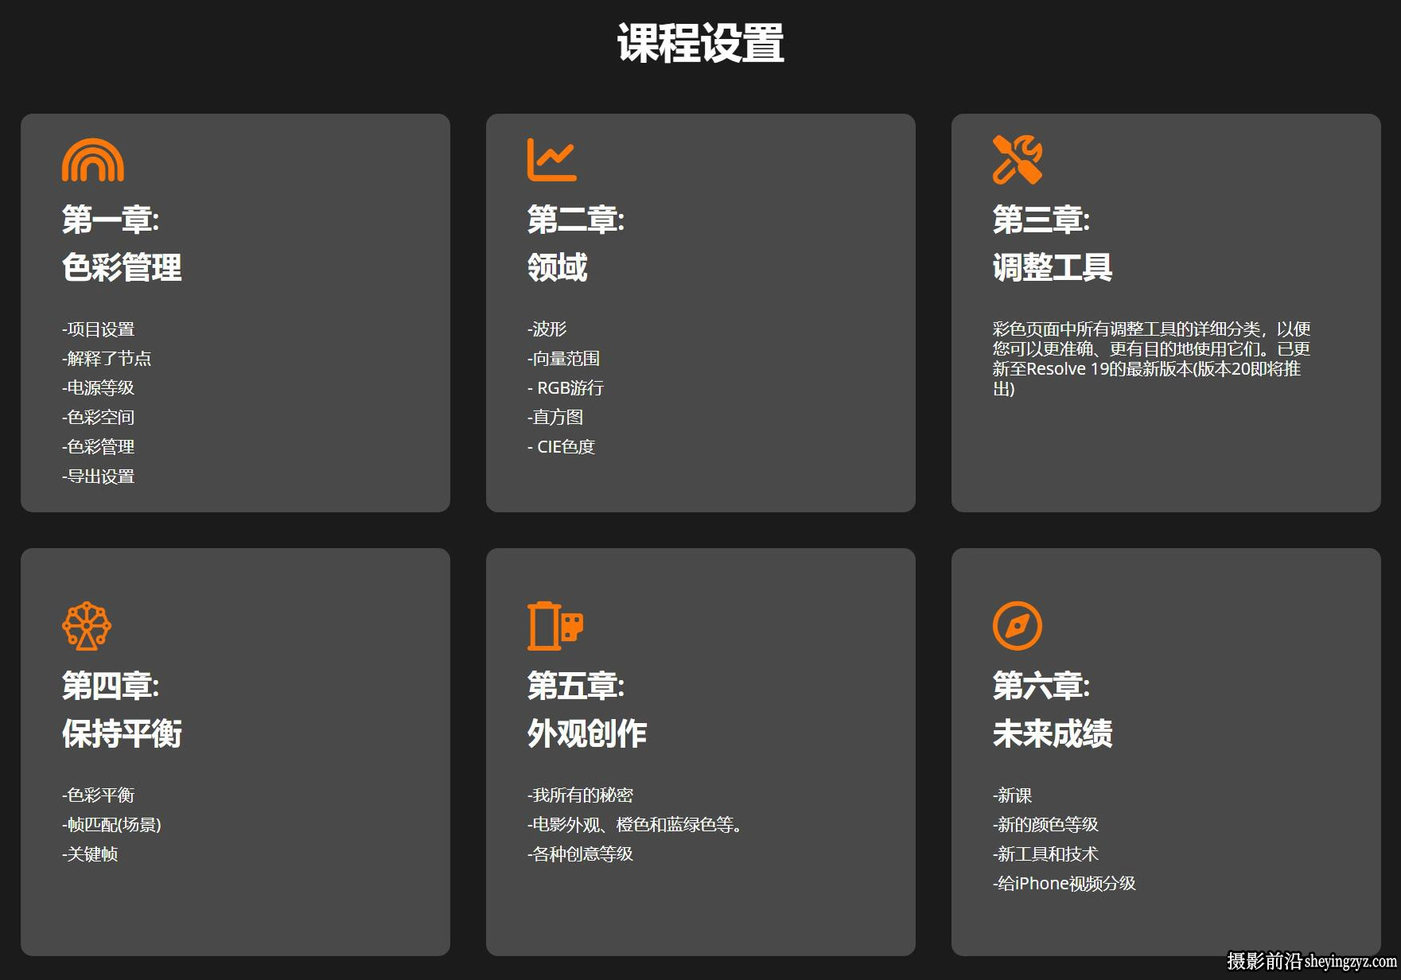Click the 课程设置 page heading
Viewport: 1401px width, 980px height.
(701, 43)
